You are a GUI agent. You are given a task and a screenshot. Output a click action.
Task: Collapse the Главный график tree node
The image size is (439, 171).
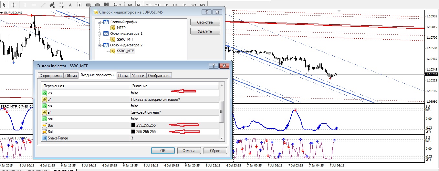tap(100, 22)
